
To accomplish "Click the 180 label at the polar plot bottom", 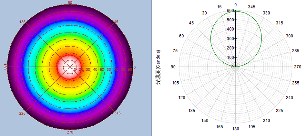I will click(x=236, y=129).
